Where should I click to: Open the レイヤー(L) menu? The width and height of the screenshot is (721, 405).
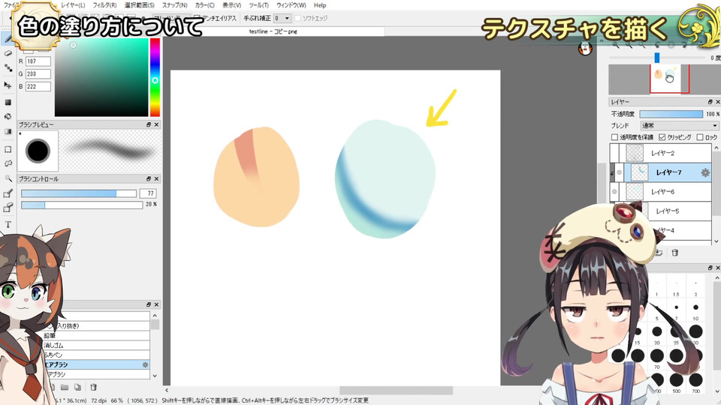73,5
